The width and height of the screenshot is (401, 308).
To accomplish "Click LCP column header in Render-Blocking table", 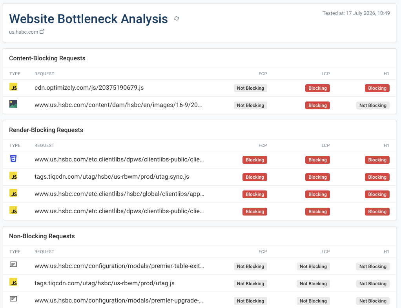I will click(x=326, y=145).
